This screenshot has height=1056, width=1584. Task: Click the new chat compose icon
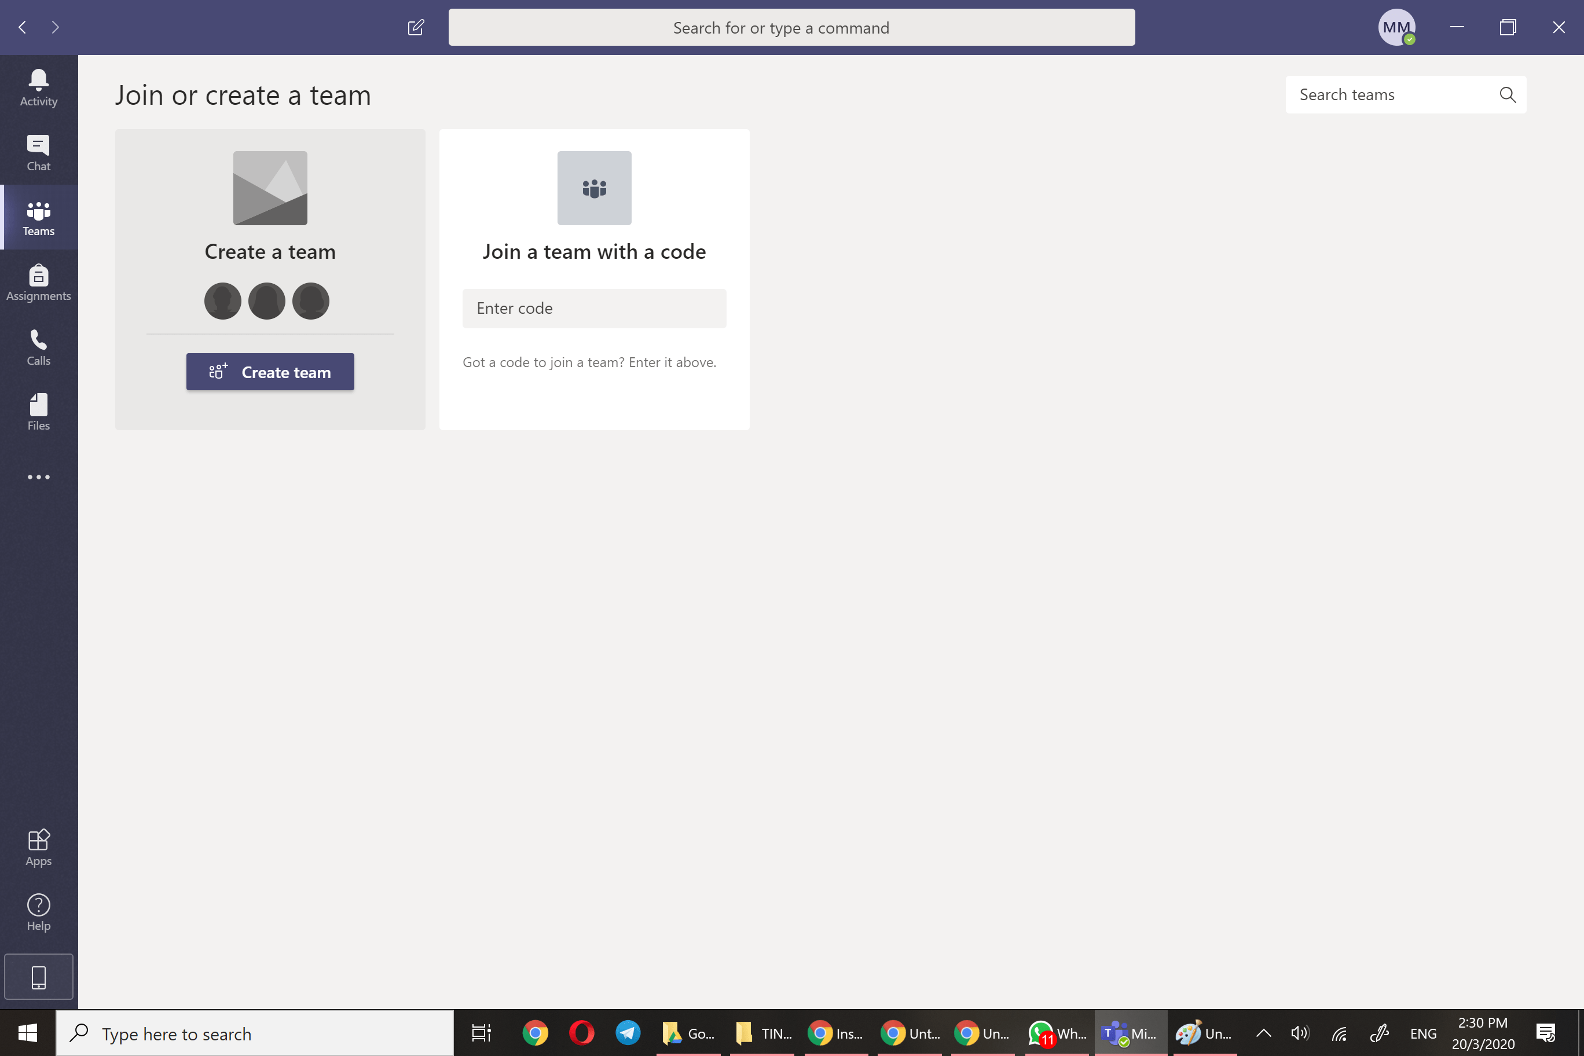[x=416, y=28]
